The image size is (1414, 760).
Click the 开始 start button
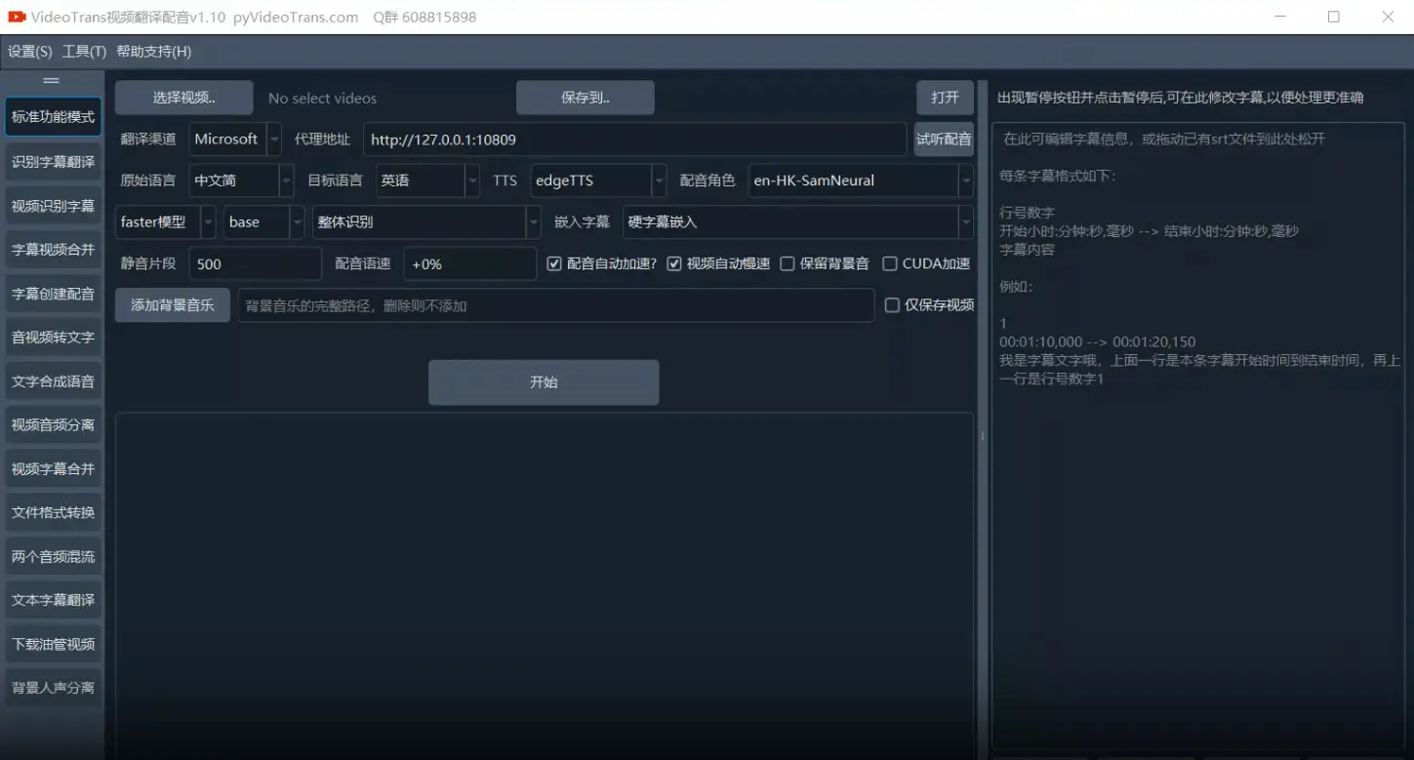click(544, 382)
